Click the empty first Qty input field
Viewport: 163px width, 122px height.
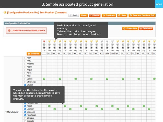44,54
